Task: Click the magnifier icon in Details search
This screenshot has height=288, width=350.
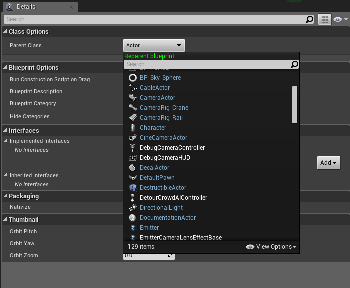Action: (309, 19)
